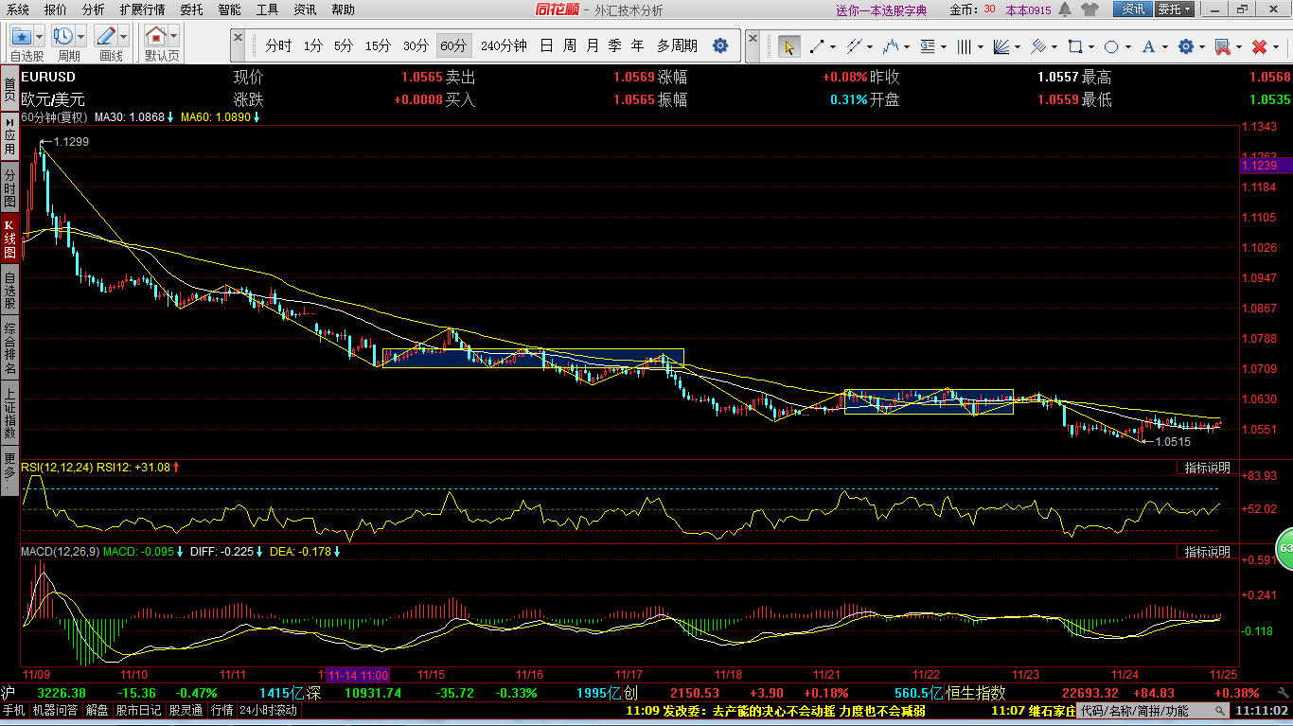Select the line segment drawing tool
Image resolution: width=1293 pixels, height=726 pixels.
coord(815,46)
